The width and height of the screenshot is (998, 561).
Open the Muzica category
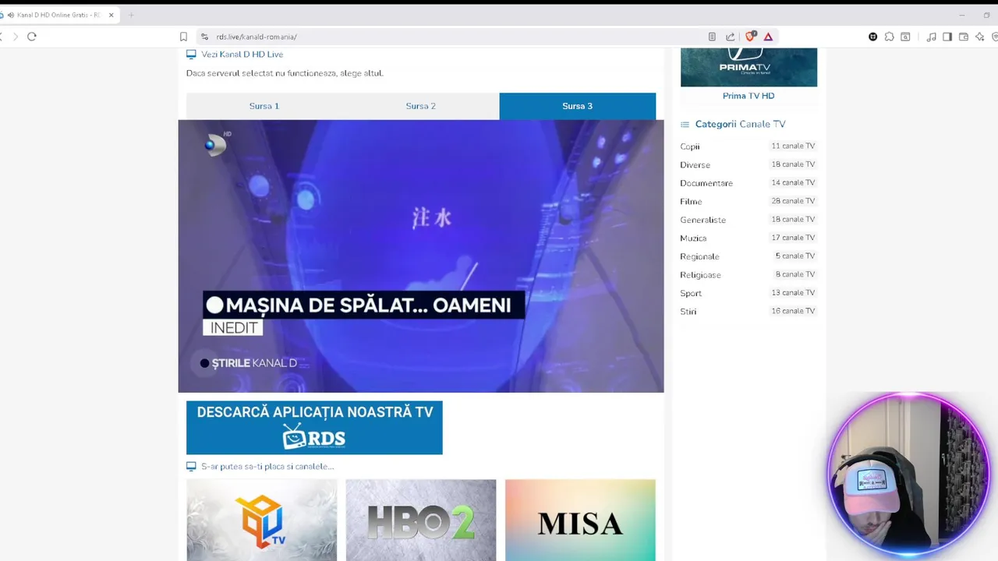point(693,238)
